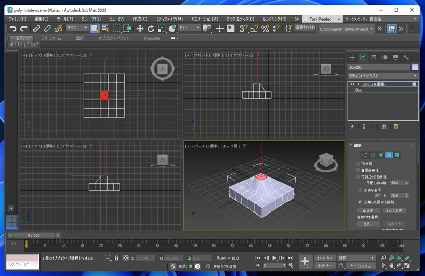The image size is (425, 276).
Task: Expand the メッシュを編集 modifier arrow
Action: point(358,84)
